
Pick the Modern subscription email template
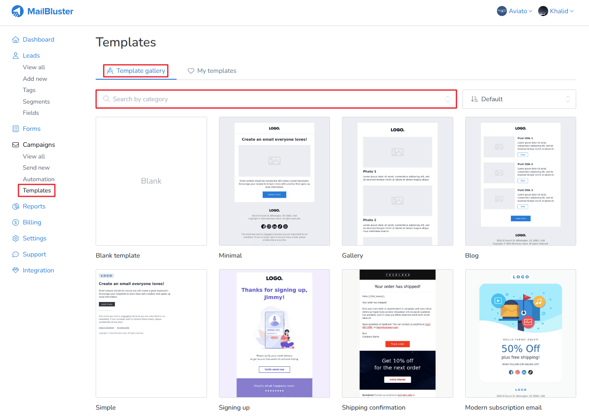[x=521, y=333]
